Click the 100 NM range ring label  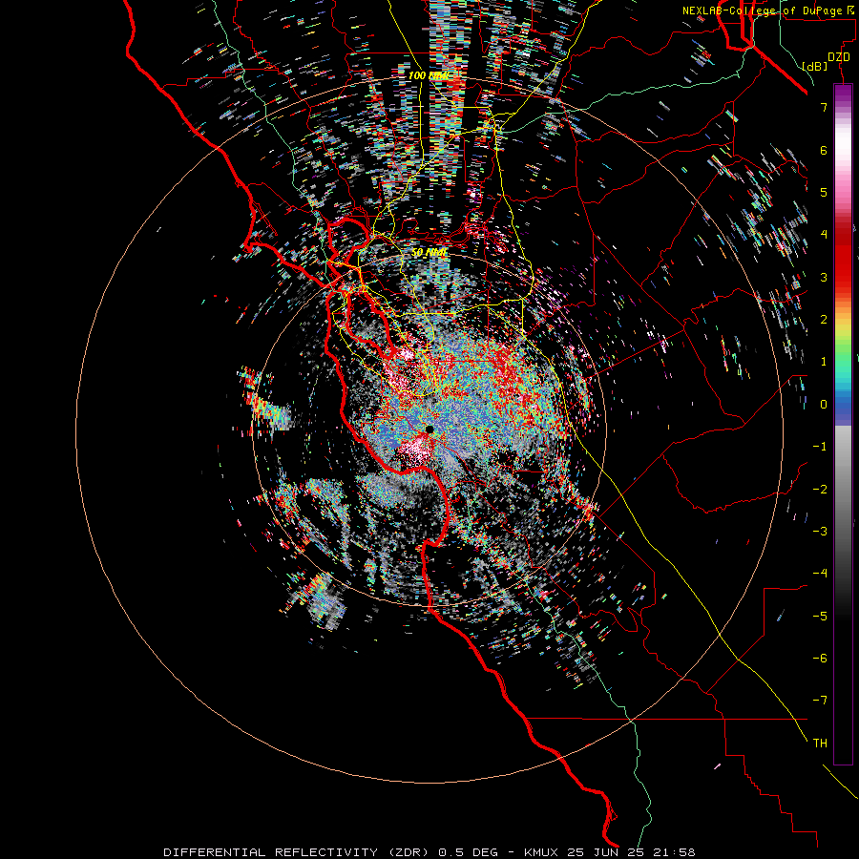[x=429, y=75]
